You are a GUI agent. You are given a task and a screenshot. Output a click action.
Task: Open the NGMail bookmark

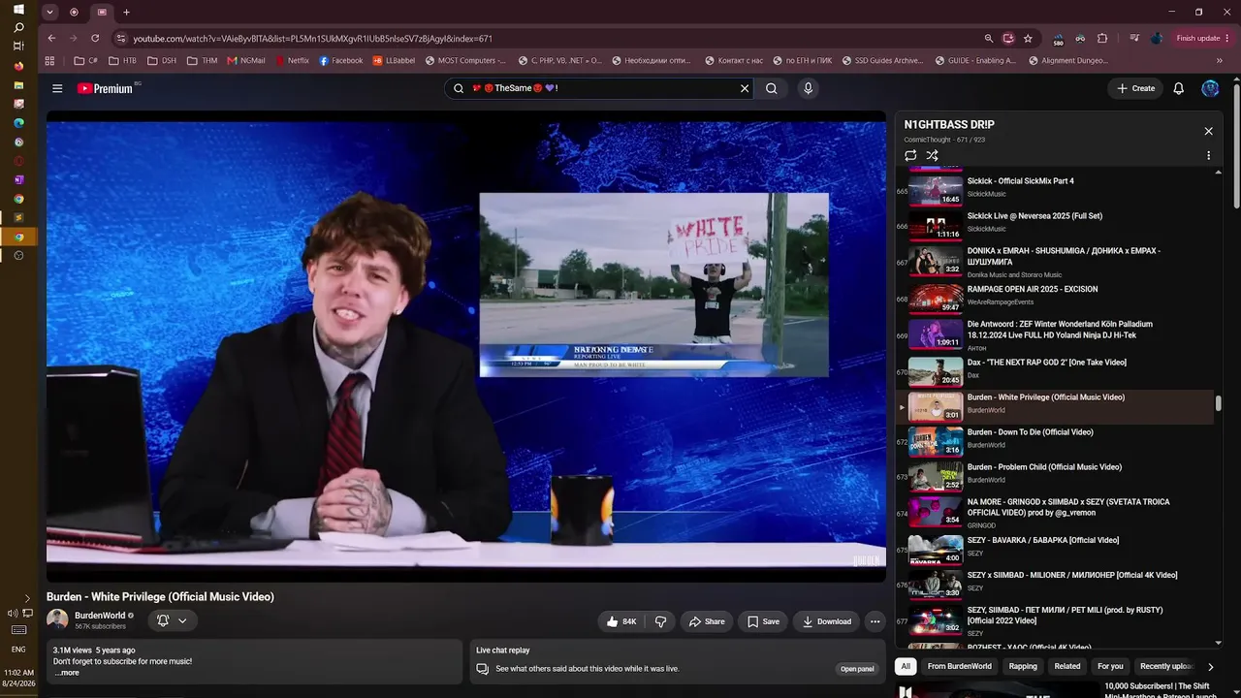coord(246,60)
